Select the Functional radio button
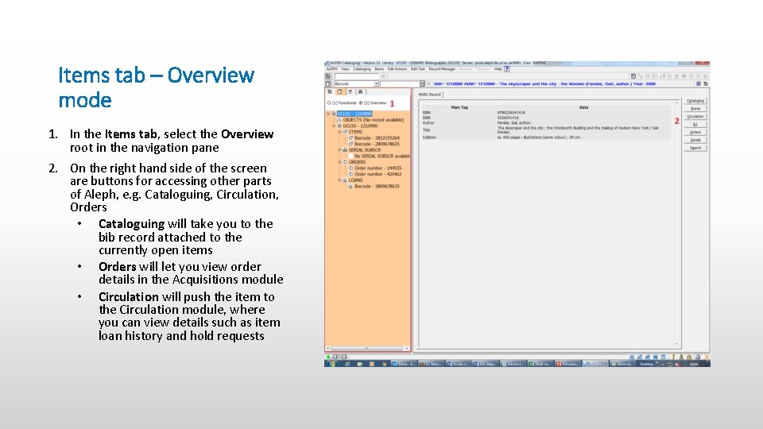Image resolution: width=763 pixels, height=429 pixels. click(329, 103)
